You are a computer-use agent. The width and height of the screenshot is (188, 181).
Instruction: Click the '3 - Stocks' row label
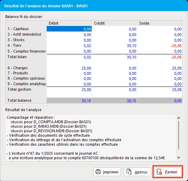(16, 40)
